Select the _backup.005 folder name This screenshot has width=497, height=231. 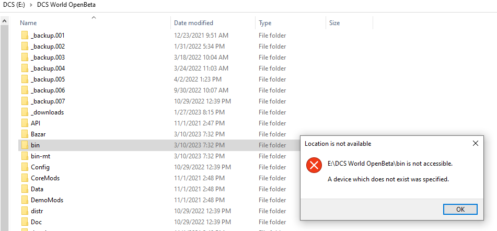48,79
